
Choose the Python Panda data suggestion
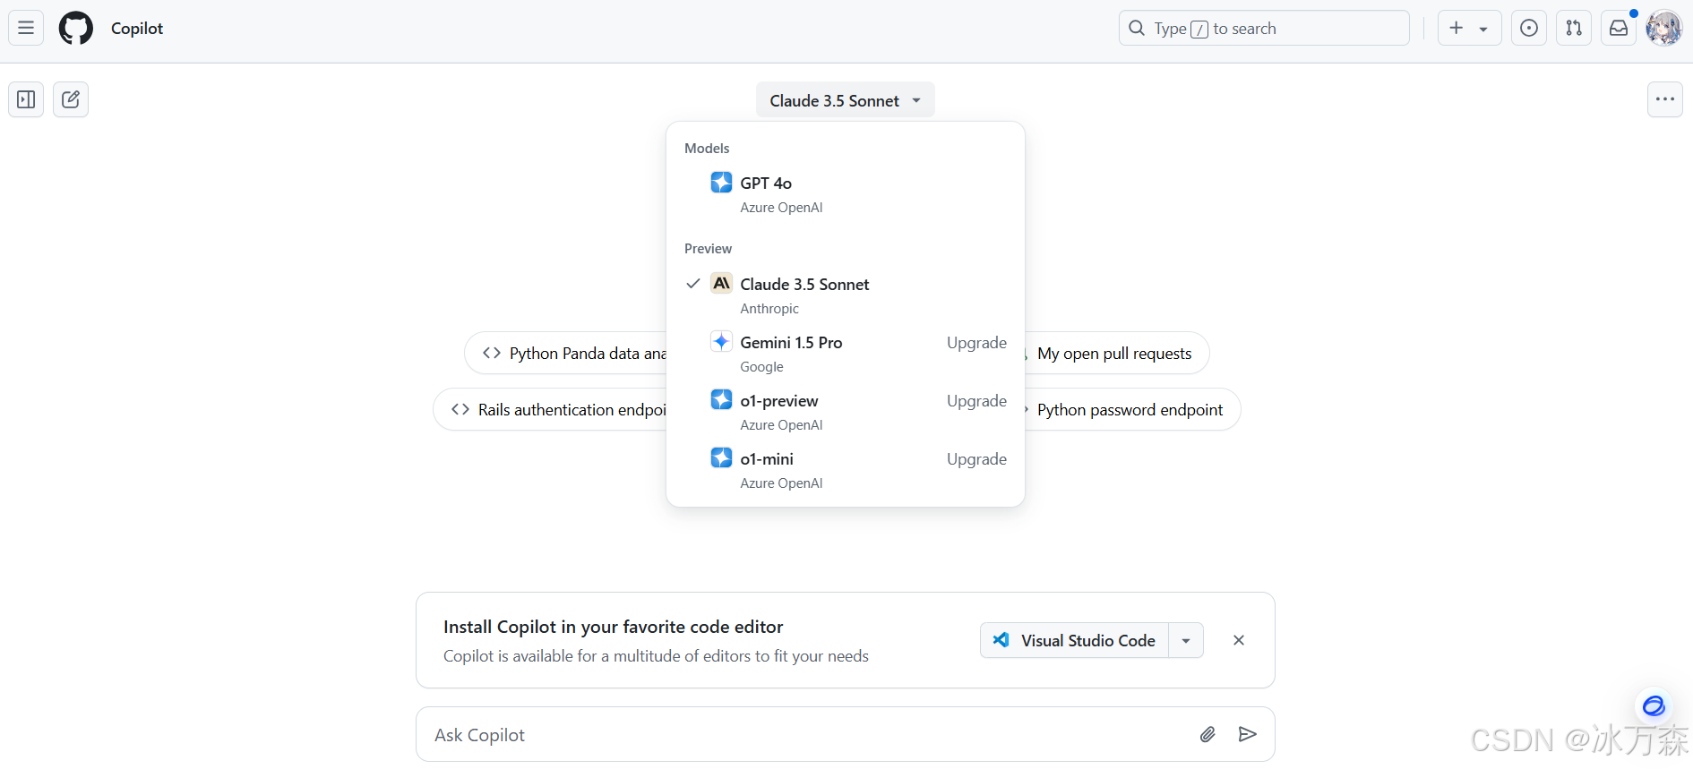click(566, 354)
